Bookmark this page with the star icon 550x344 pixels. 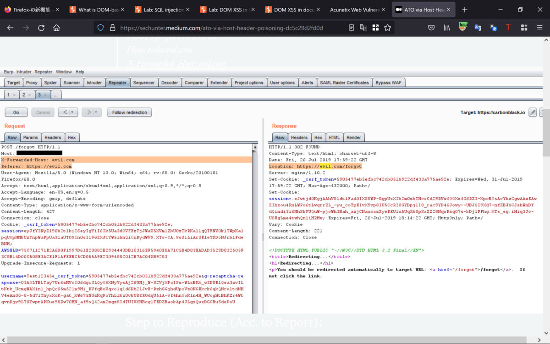[388, 28]
